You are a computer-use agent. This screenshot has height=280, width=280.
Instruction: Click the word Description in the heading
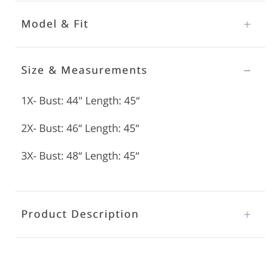click(105, 214)
